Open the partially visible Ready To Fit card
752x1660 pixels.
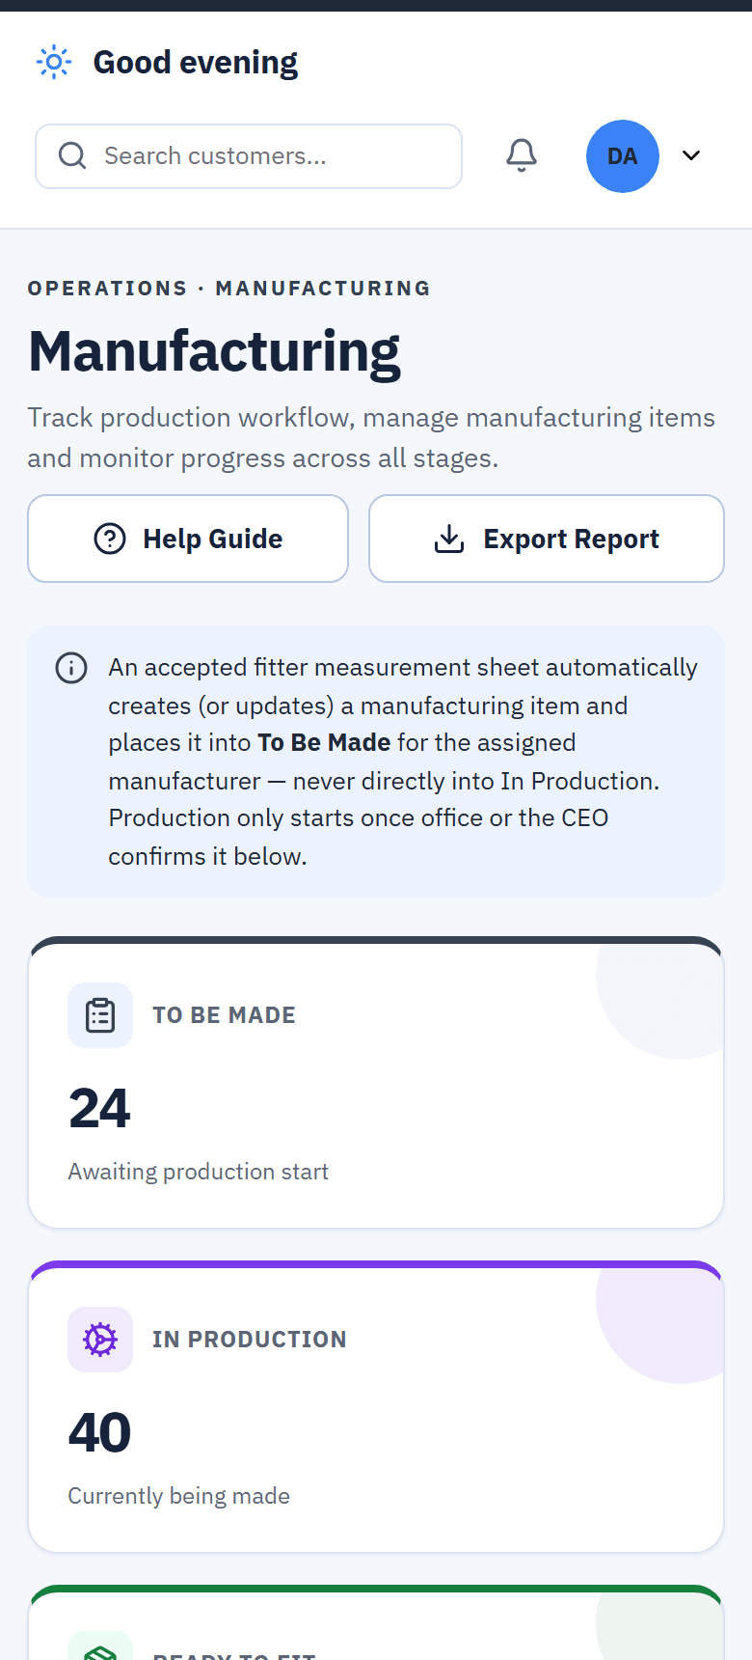tap(376, 1623)
